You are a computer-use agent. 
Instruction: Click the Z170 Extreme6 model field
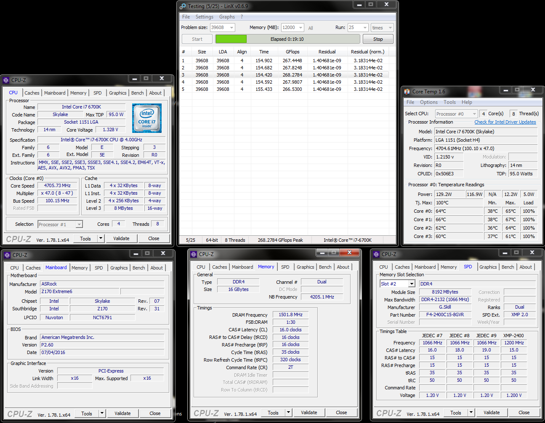80,291
